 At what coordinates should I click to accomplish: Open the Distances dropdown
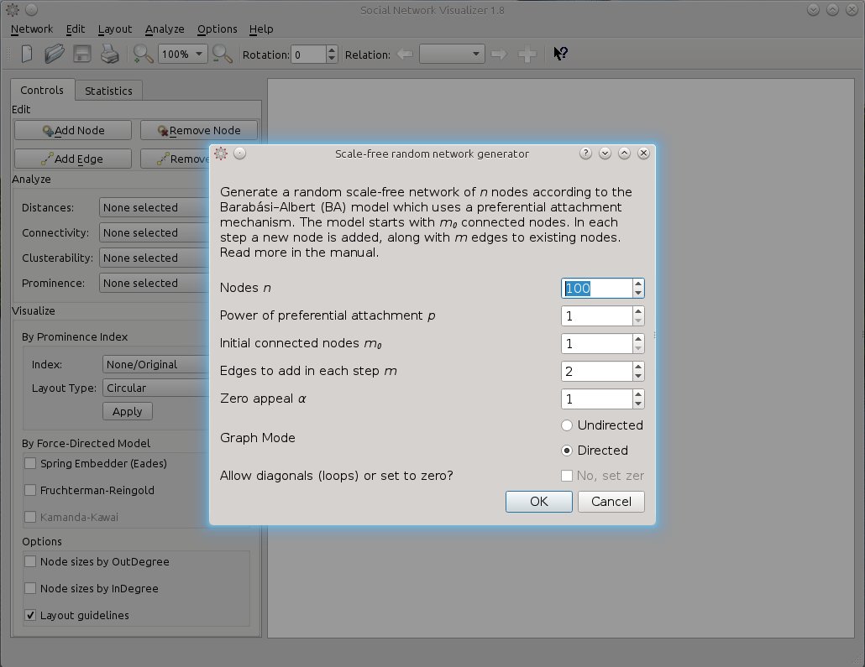tap(155, 208)
